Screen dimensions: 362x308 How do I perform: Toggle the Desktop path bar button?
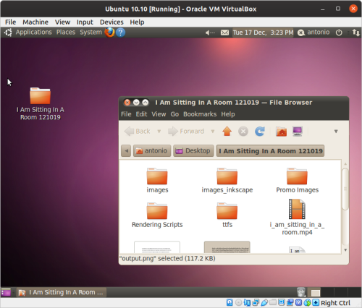[x=193, y=151]
